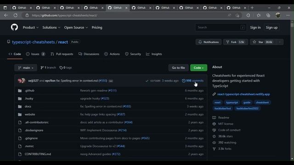This screenshot has height=165, width=294.
Task: Click the GitHub Octocat logo
Action: pyautogui.click(x=14, y=27)
